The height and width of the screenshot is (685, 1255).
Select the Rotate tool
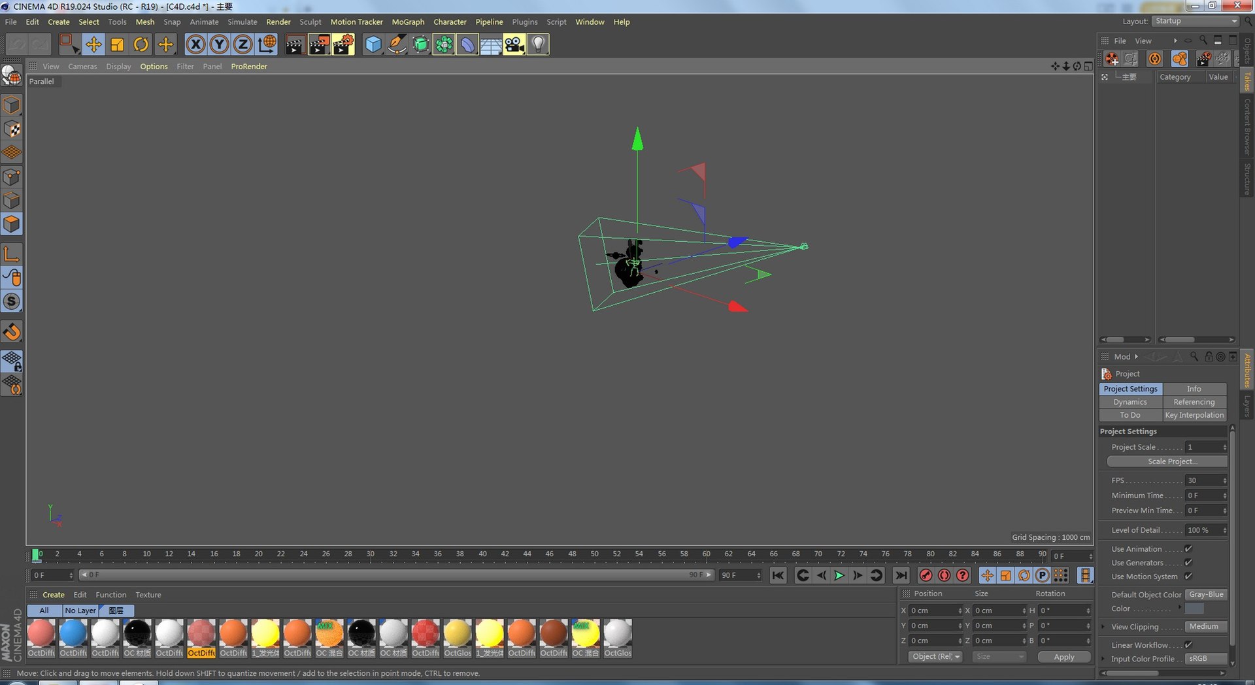point(141,44)
